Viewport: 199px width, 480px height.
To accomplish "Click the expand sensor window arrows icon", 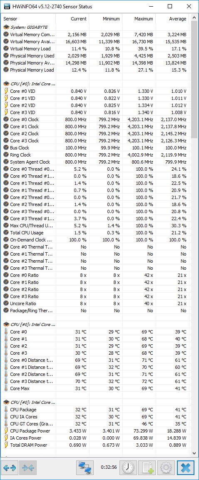I will [x=10, y=468].
